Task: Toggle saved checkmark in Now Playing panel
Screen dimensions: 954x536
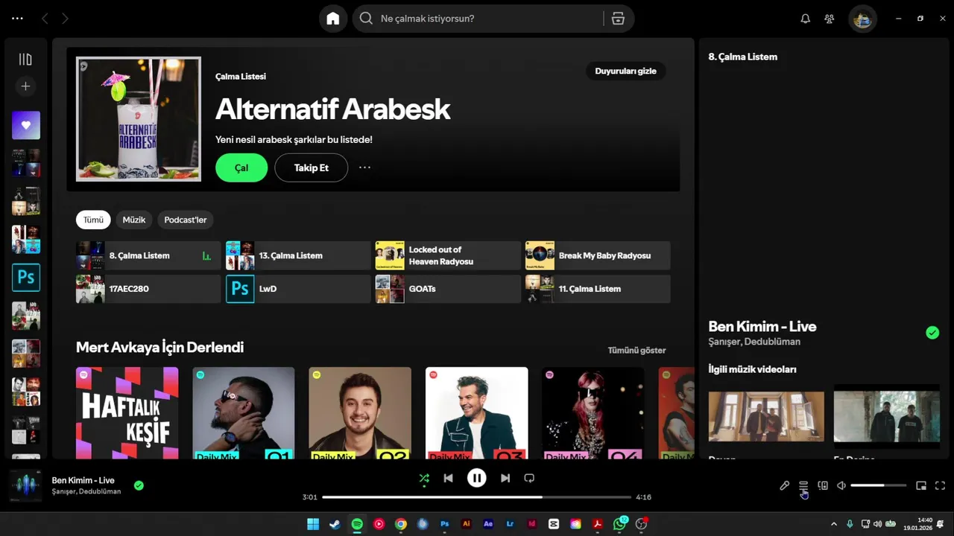Action: coord(932,333)
